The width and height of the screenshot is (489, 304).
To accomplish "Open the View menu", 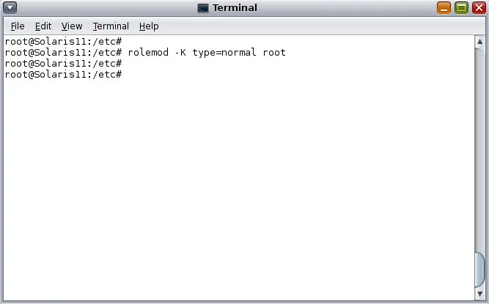I will click(x=72, y=26).
